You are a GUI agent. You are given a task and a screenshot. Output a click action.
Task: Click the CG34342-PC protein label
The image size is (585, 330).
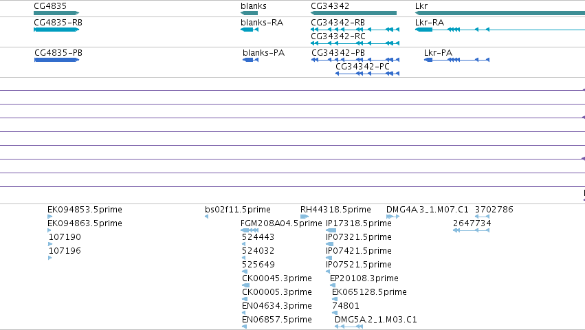point(363,67)
